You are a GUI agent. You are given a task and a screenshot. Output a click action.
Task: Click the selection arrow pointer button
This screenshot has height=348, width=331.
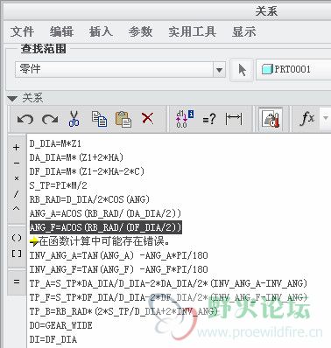242,70
